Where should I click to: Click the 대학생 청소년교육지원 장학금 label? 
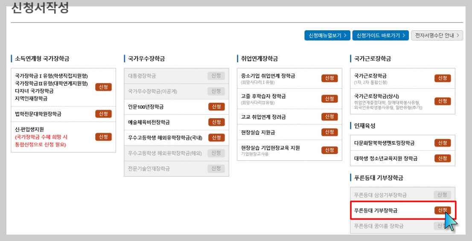(386, 159)
